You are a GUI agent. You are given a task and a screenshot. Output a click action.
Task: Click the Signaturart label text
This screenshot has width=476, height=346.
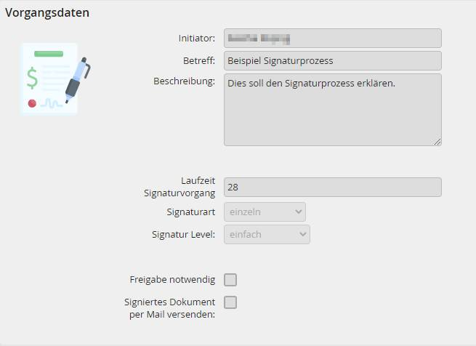click(190, 212)
